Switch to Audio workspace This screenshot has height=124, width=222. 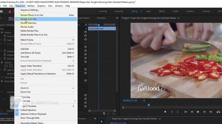176,11
